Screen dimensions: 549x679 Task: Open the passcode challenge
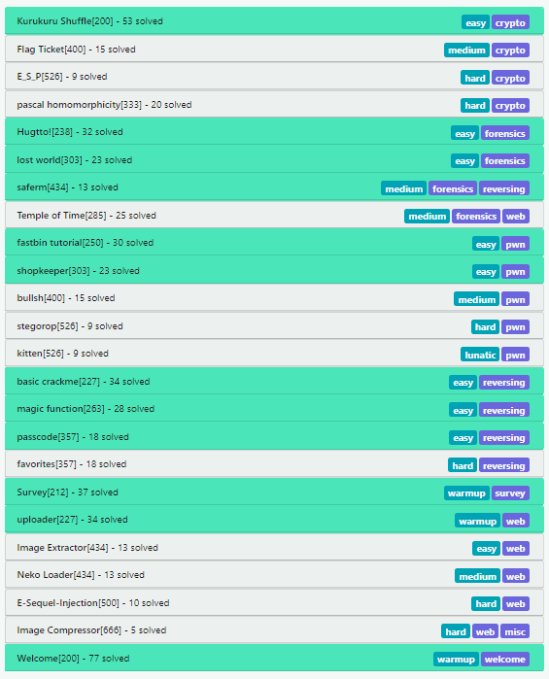click(274, 436)
